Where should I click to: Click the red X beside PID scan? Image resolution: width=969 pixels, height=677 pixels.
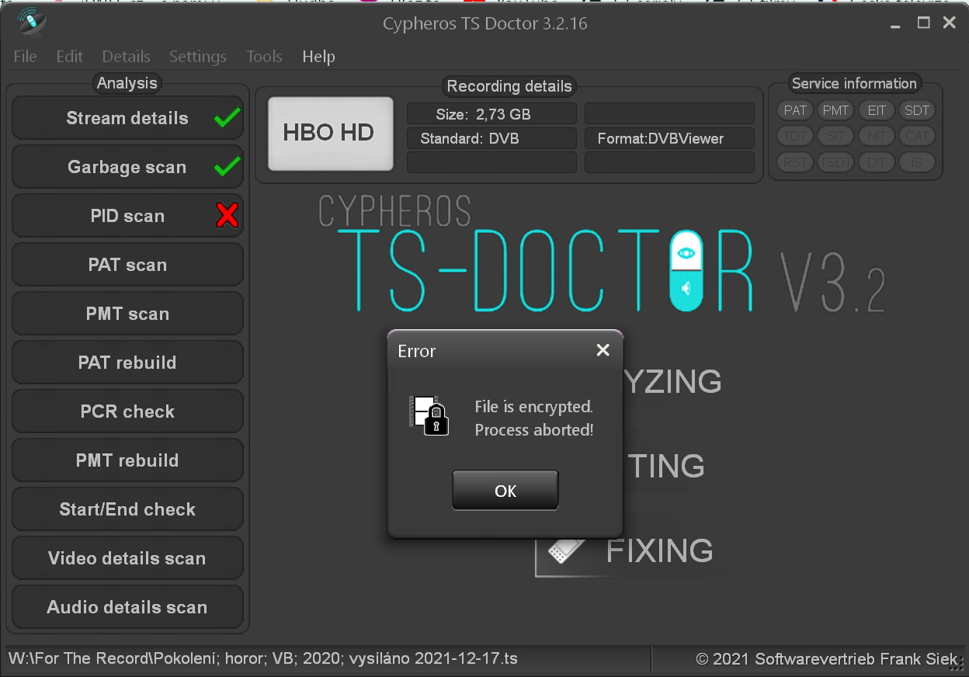click(227, 215)
